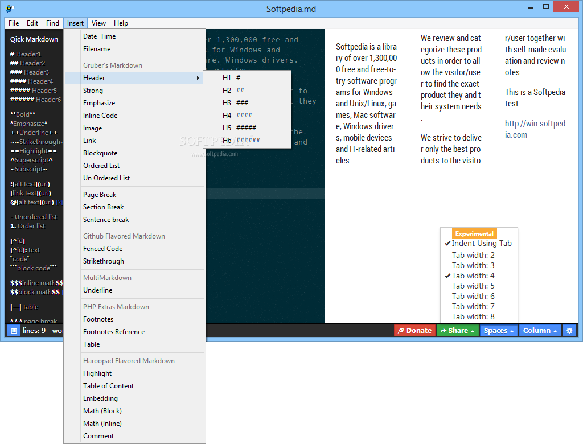The height and width of the screenshot is (444, 583).
Task: Choose Highlight from Insert menu
Action: click(x=134, y=373)
